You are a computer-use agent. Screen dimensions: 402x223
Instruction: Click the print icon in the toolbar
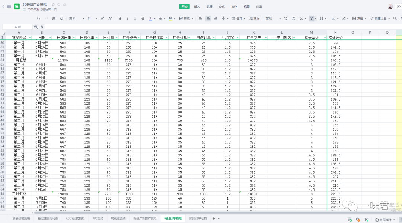(x=54, y=19)
